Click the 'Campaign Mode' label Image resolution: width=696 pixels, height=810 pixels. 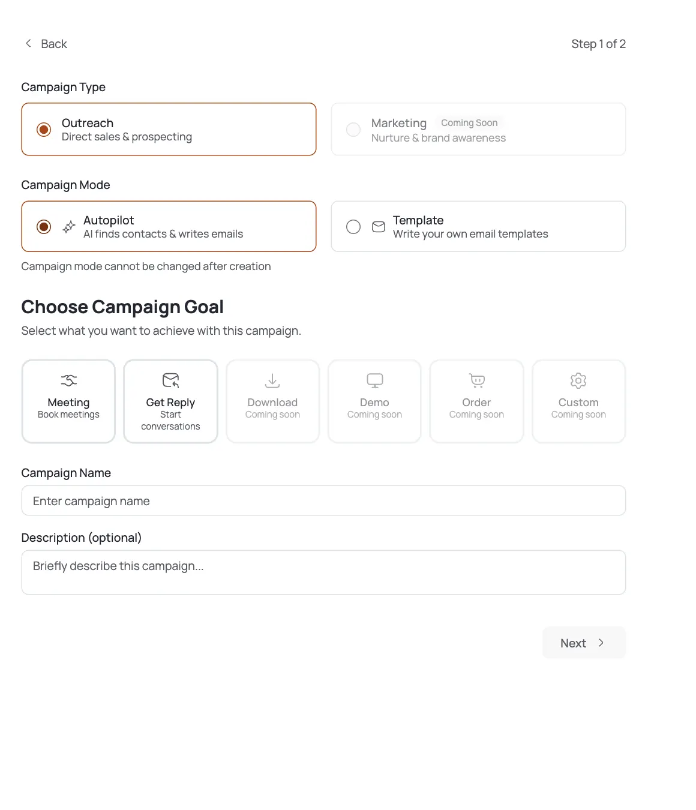(x=65, y=185)
